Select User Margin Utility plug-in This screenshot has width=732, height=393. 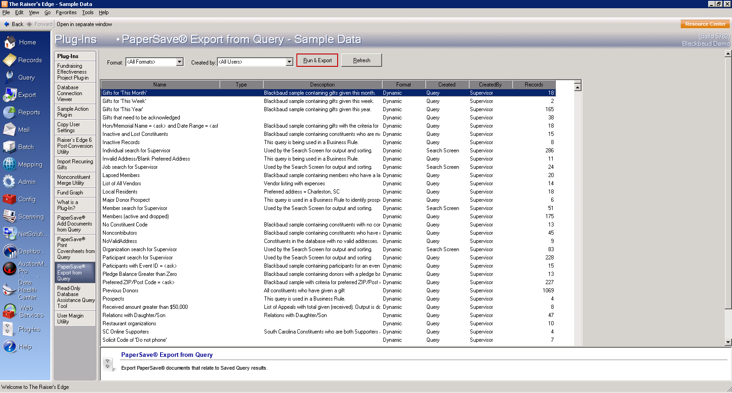tap(75, 318)
